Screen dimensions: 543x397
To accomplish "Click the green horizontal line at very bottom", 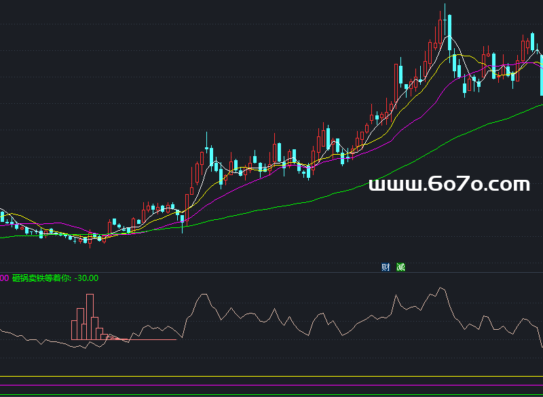I will 271,395.
